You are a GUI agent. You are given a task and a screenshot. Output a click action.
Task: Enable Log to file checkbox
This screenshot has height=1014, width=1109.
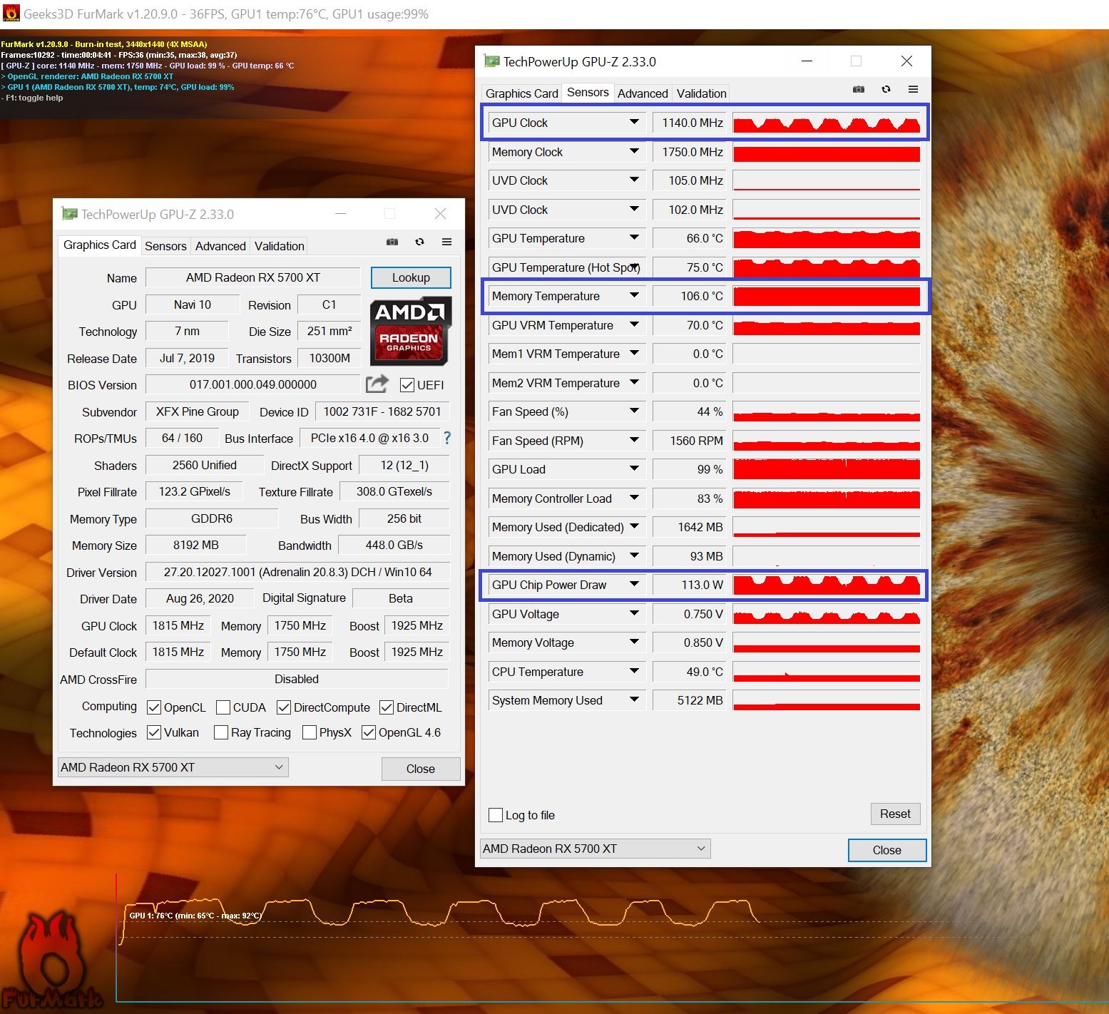click(496, 815)
